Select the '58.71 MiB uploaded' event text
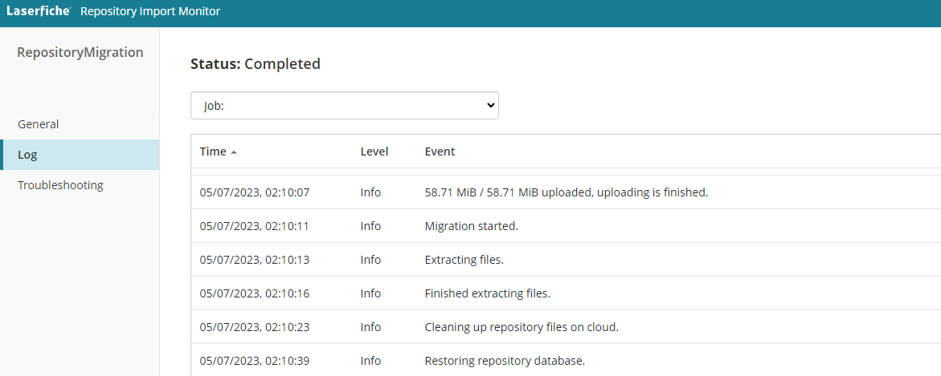941x376 pixels. coord(567,192)
